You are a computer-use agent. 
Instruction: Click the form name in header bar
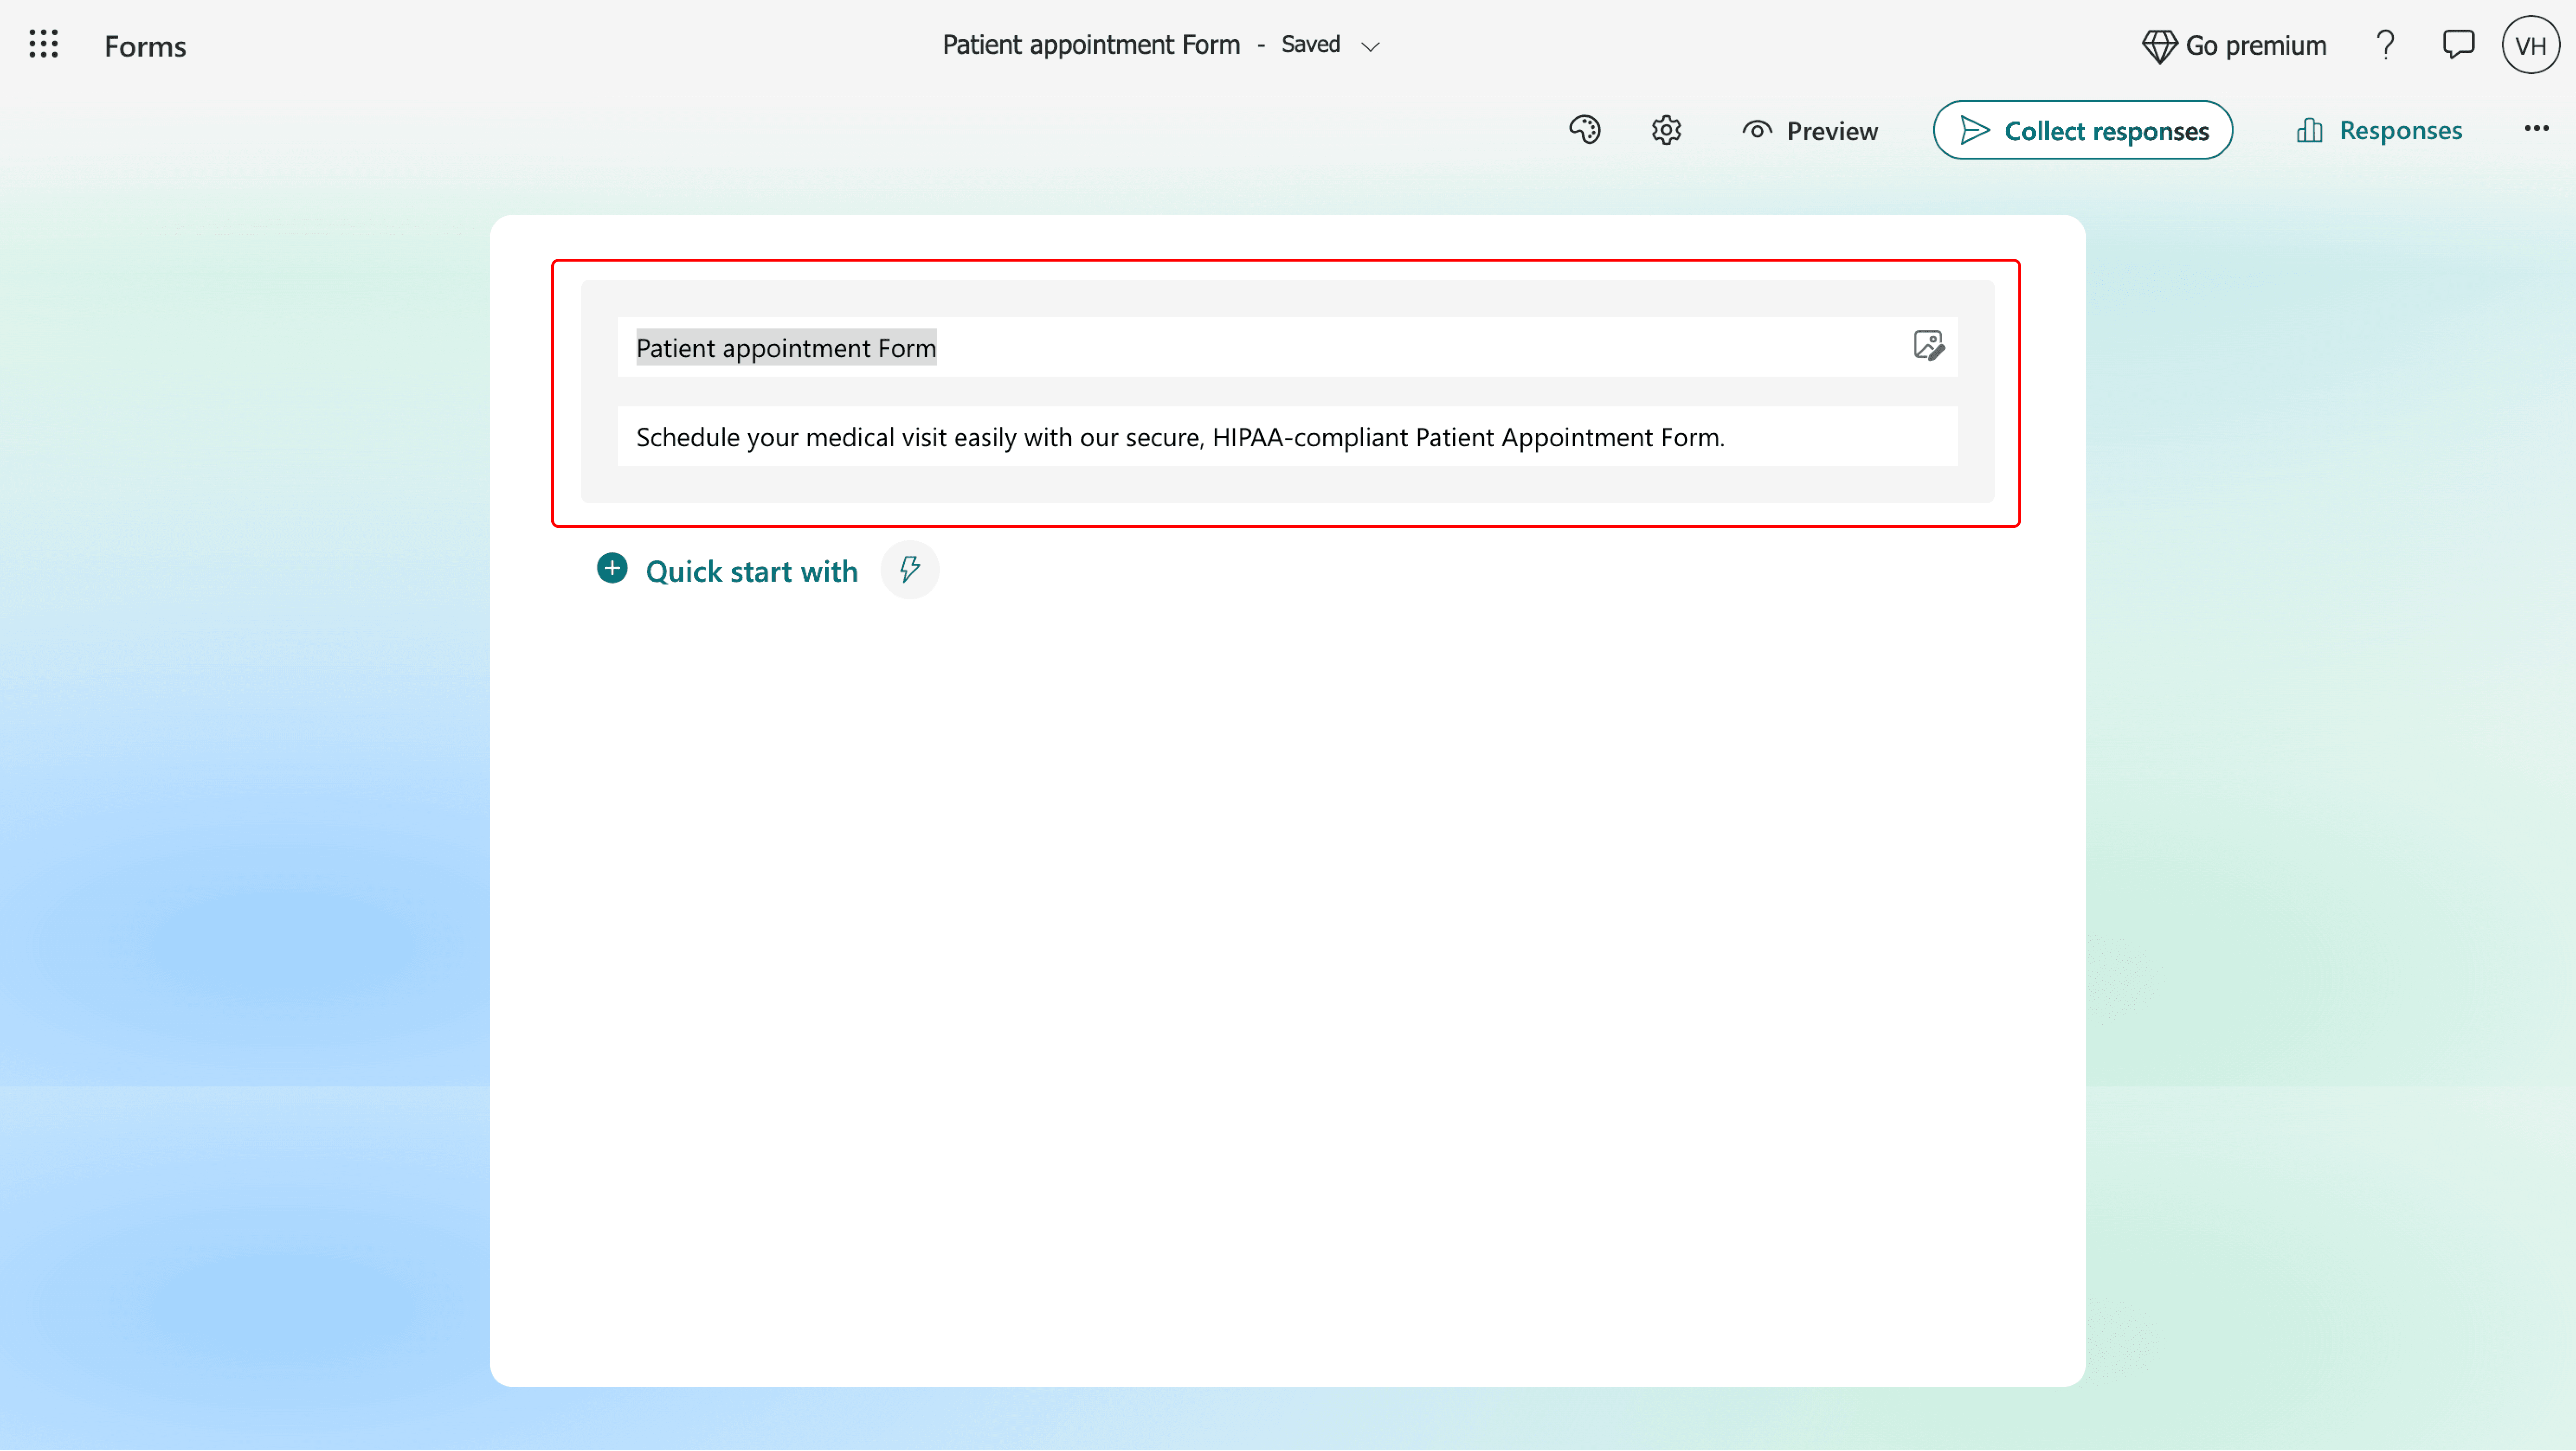coord(1090,45)
